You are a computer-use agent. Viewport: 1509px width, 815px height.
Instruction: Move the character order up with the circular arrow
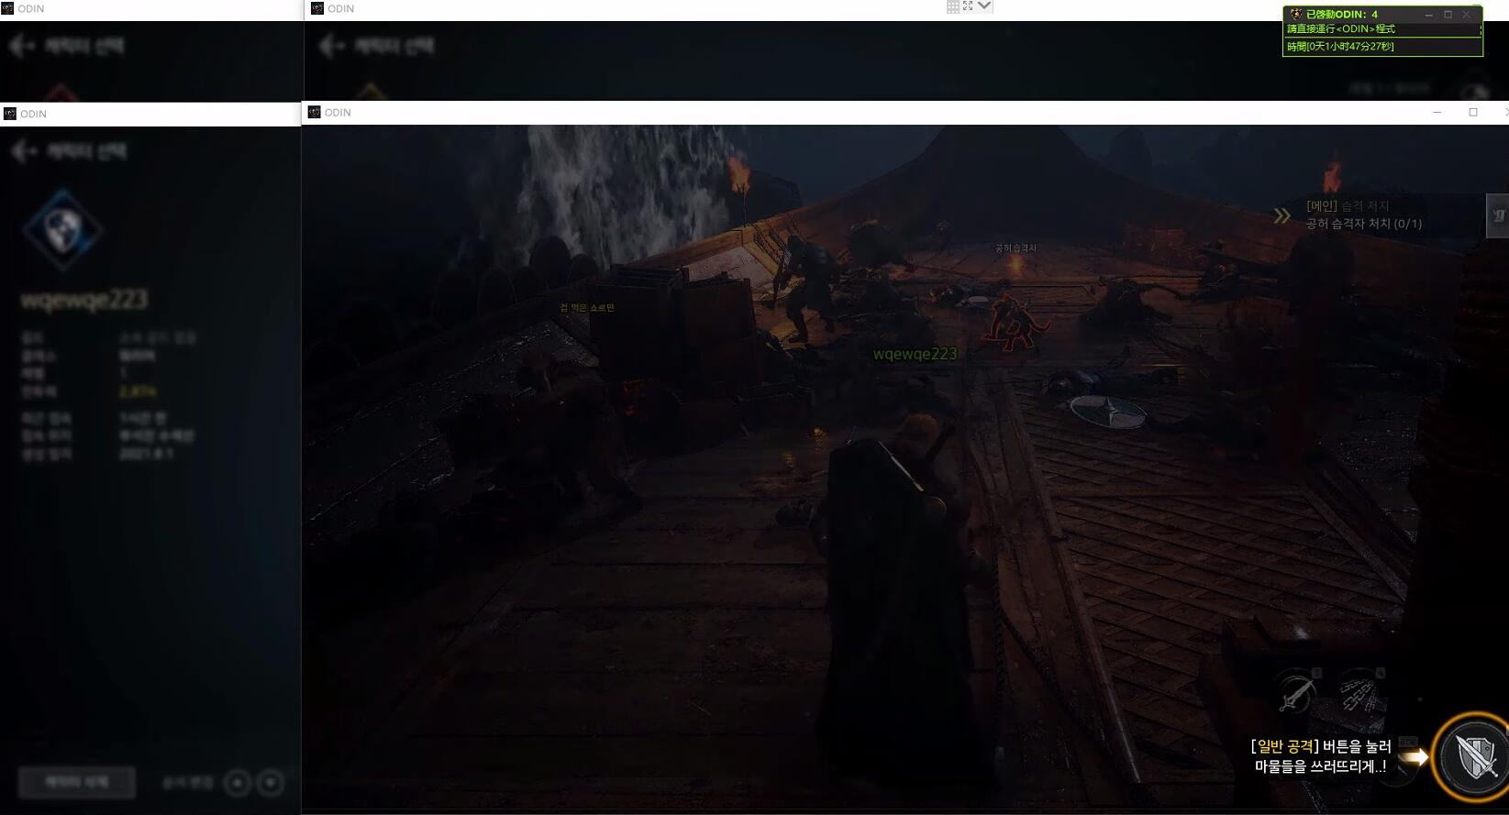(238, 783)
